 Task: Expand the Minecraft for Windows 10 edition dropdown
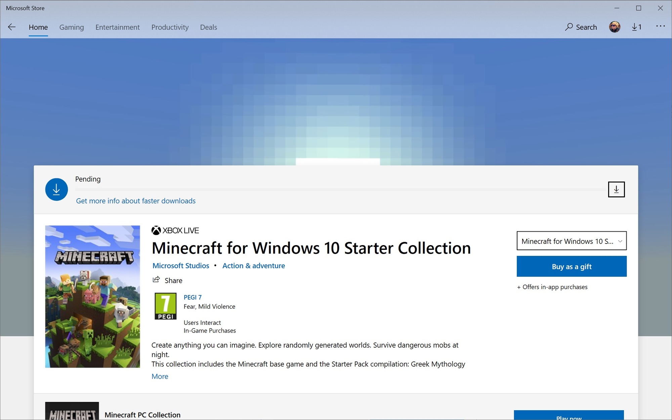click(x=572, y=241)
